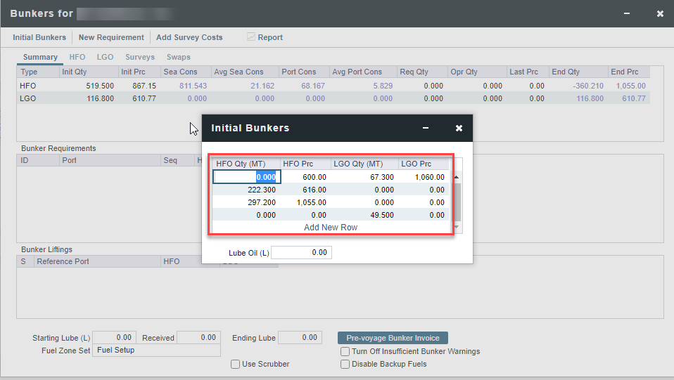Click Add Survey Costs in toolbar
Viewport: 674px width, 380px height.
[x=189, y=37]
